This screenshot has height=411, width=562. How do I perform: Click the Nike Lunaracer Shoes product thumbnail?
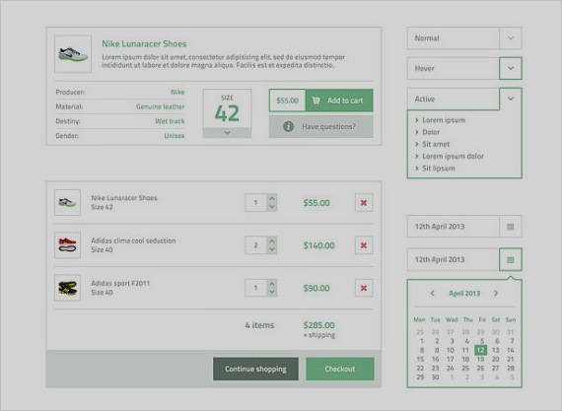coord(73,54)
